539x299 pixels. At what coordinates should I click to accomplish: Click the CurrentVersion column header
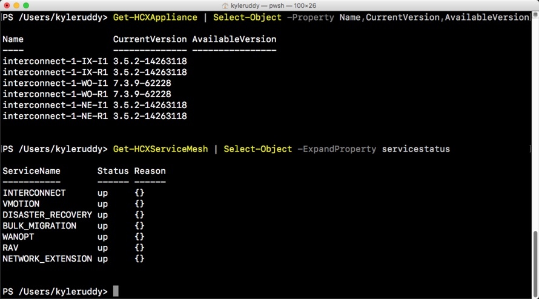[150, 39]
